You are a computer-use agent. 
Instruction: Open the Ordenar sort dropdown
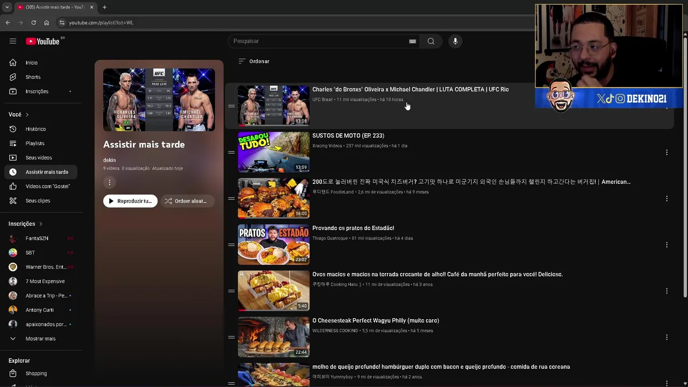click(x=254, y=61)
